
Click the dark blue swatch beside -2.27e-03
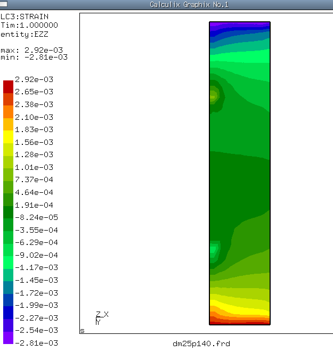click(x=9, y=313)
